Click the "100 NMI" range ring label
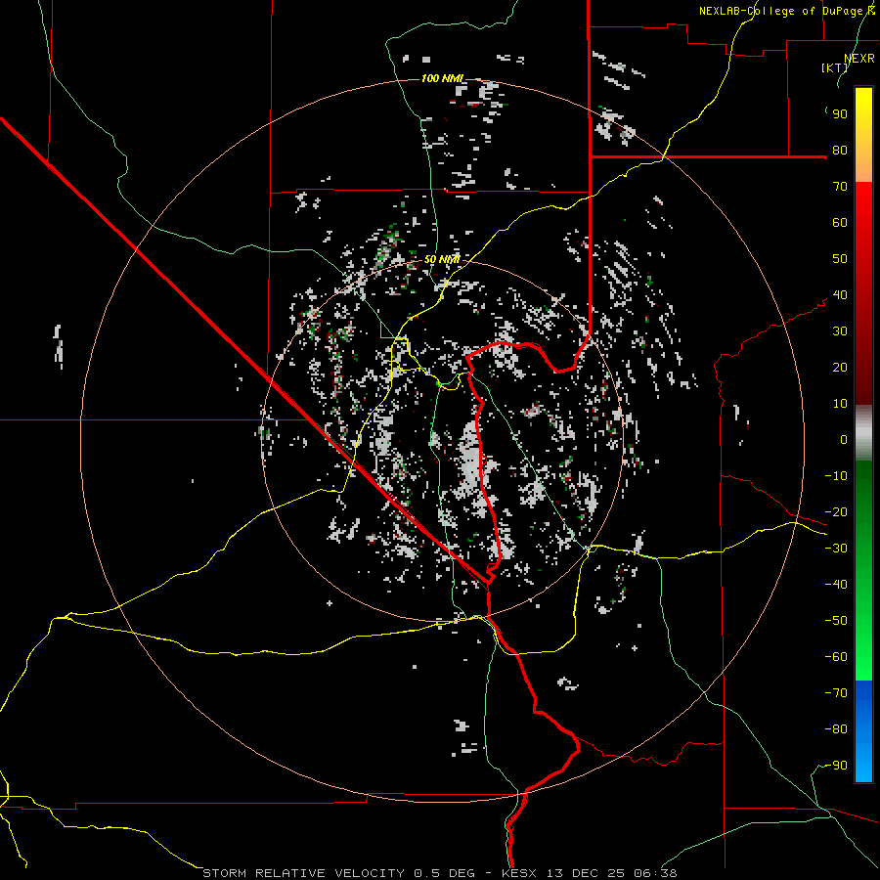Screen dimensions: 880x880 tap(442, 78)
